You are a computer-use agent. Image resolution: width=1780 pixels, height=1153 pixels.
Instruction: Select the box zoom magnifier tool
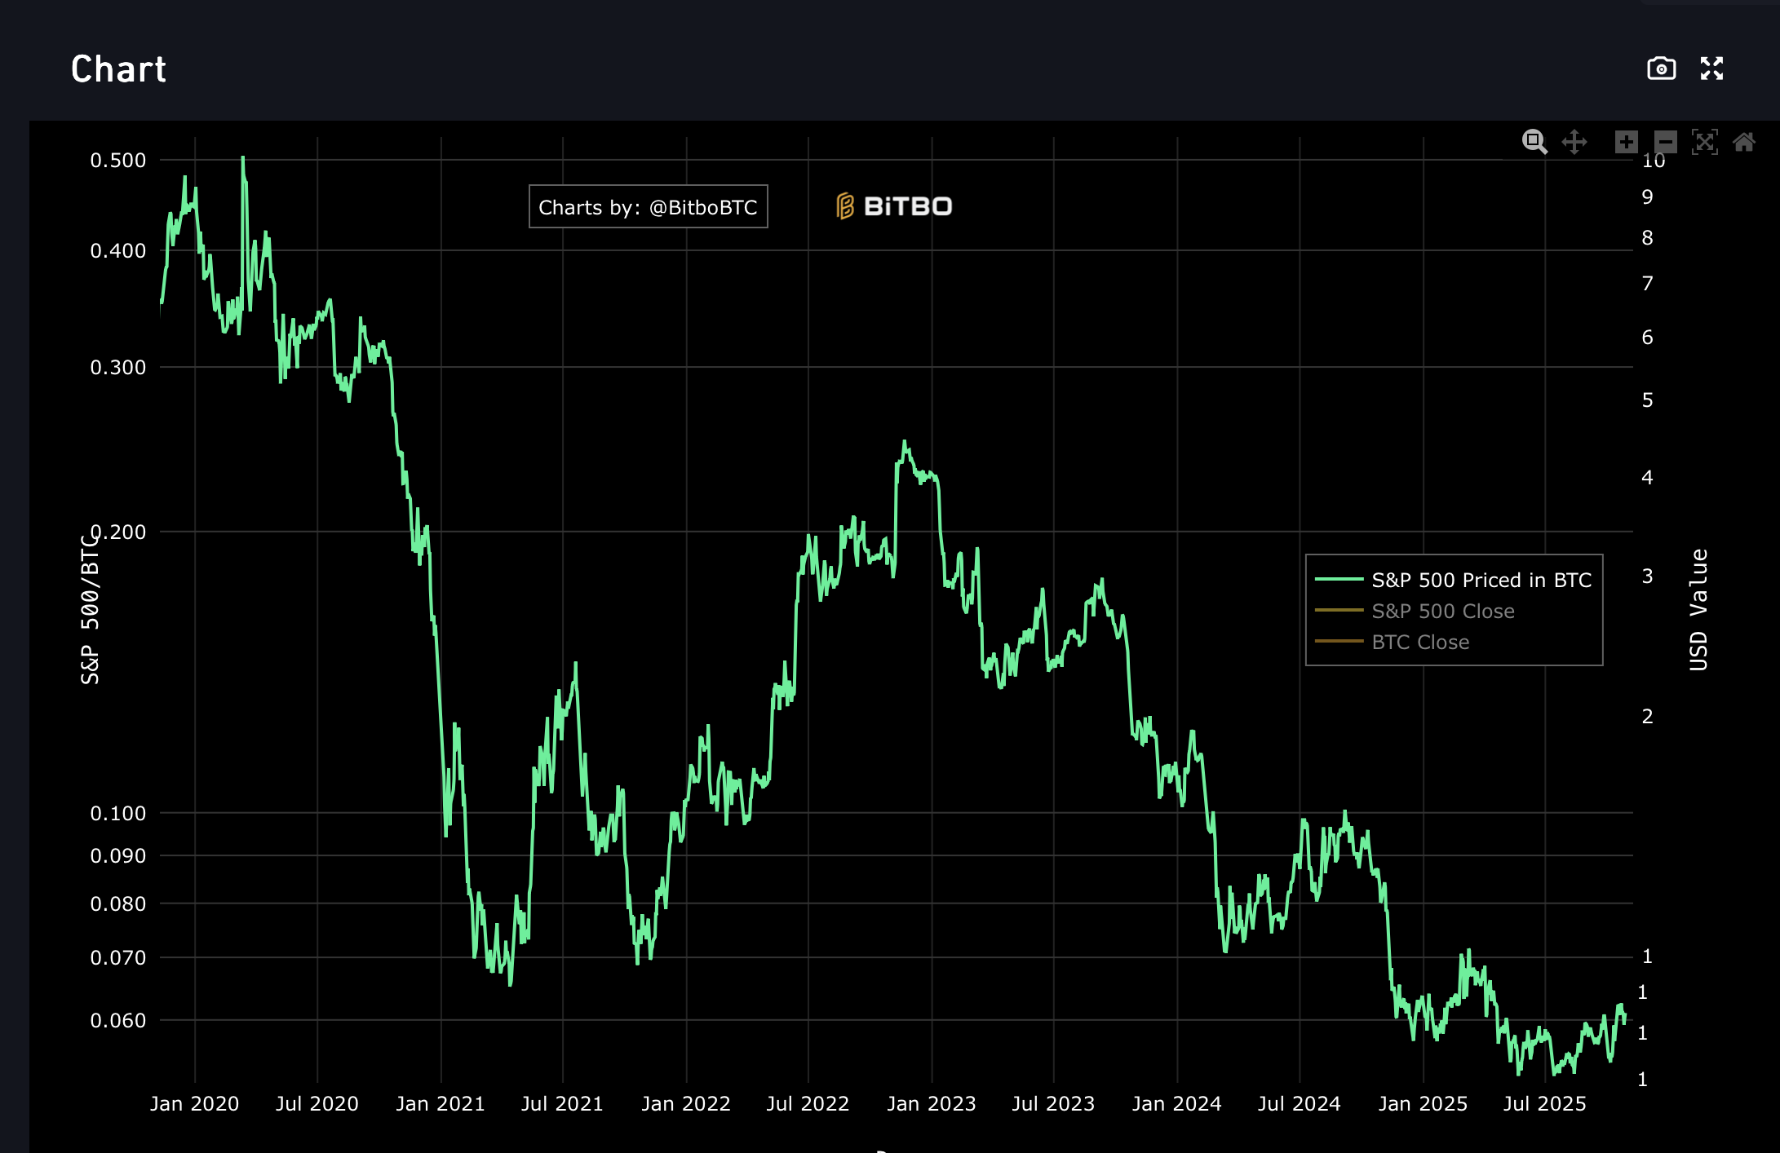click(x=1534, y=142)
